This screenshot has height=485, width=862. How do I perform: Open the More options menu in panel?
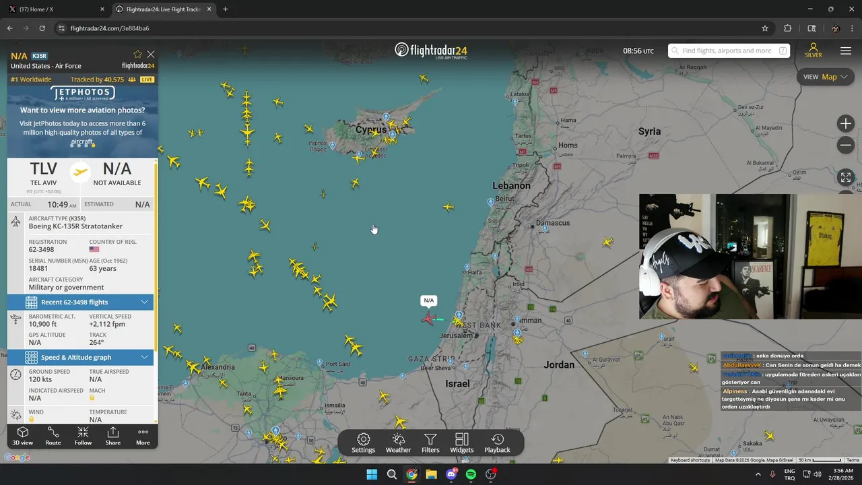(143, 436)
